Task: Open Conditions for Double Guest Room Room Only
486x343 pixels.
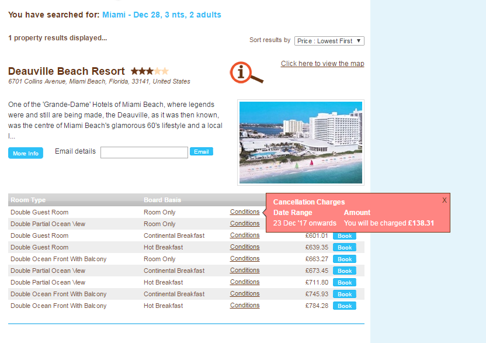Action: 245,212
